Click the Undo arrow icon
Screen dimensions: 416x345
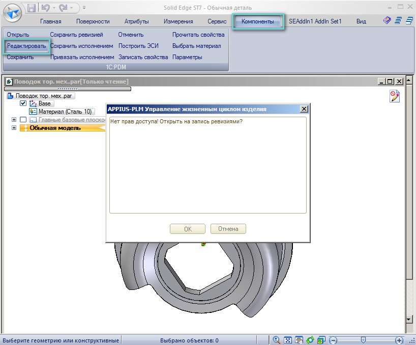[45, 8]
